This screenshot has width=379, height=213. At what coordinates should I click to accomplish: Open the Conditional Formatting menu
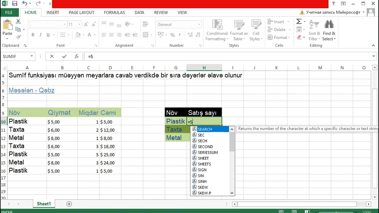click(217, 30)
